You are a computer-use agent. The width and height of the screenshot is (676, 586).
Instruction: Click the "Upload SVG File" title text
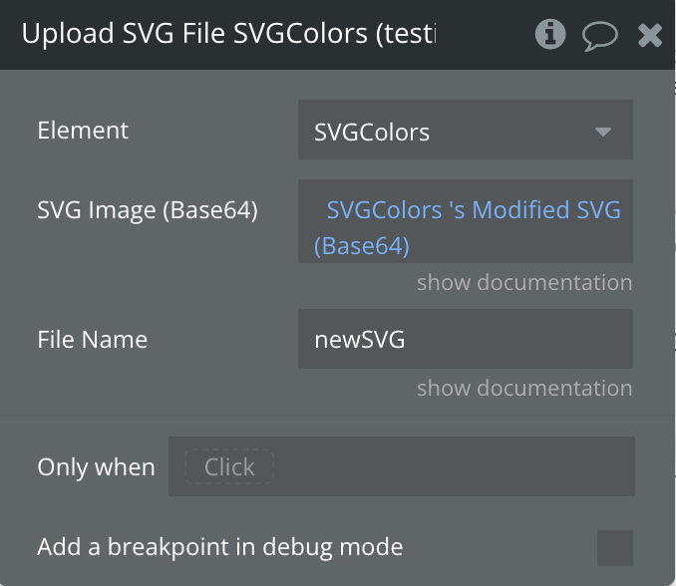[124, 35]
